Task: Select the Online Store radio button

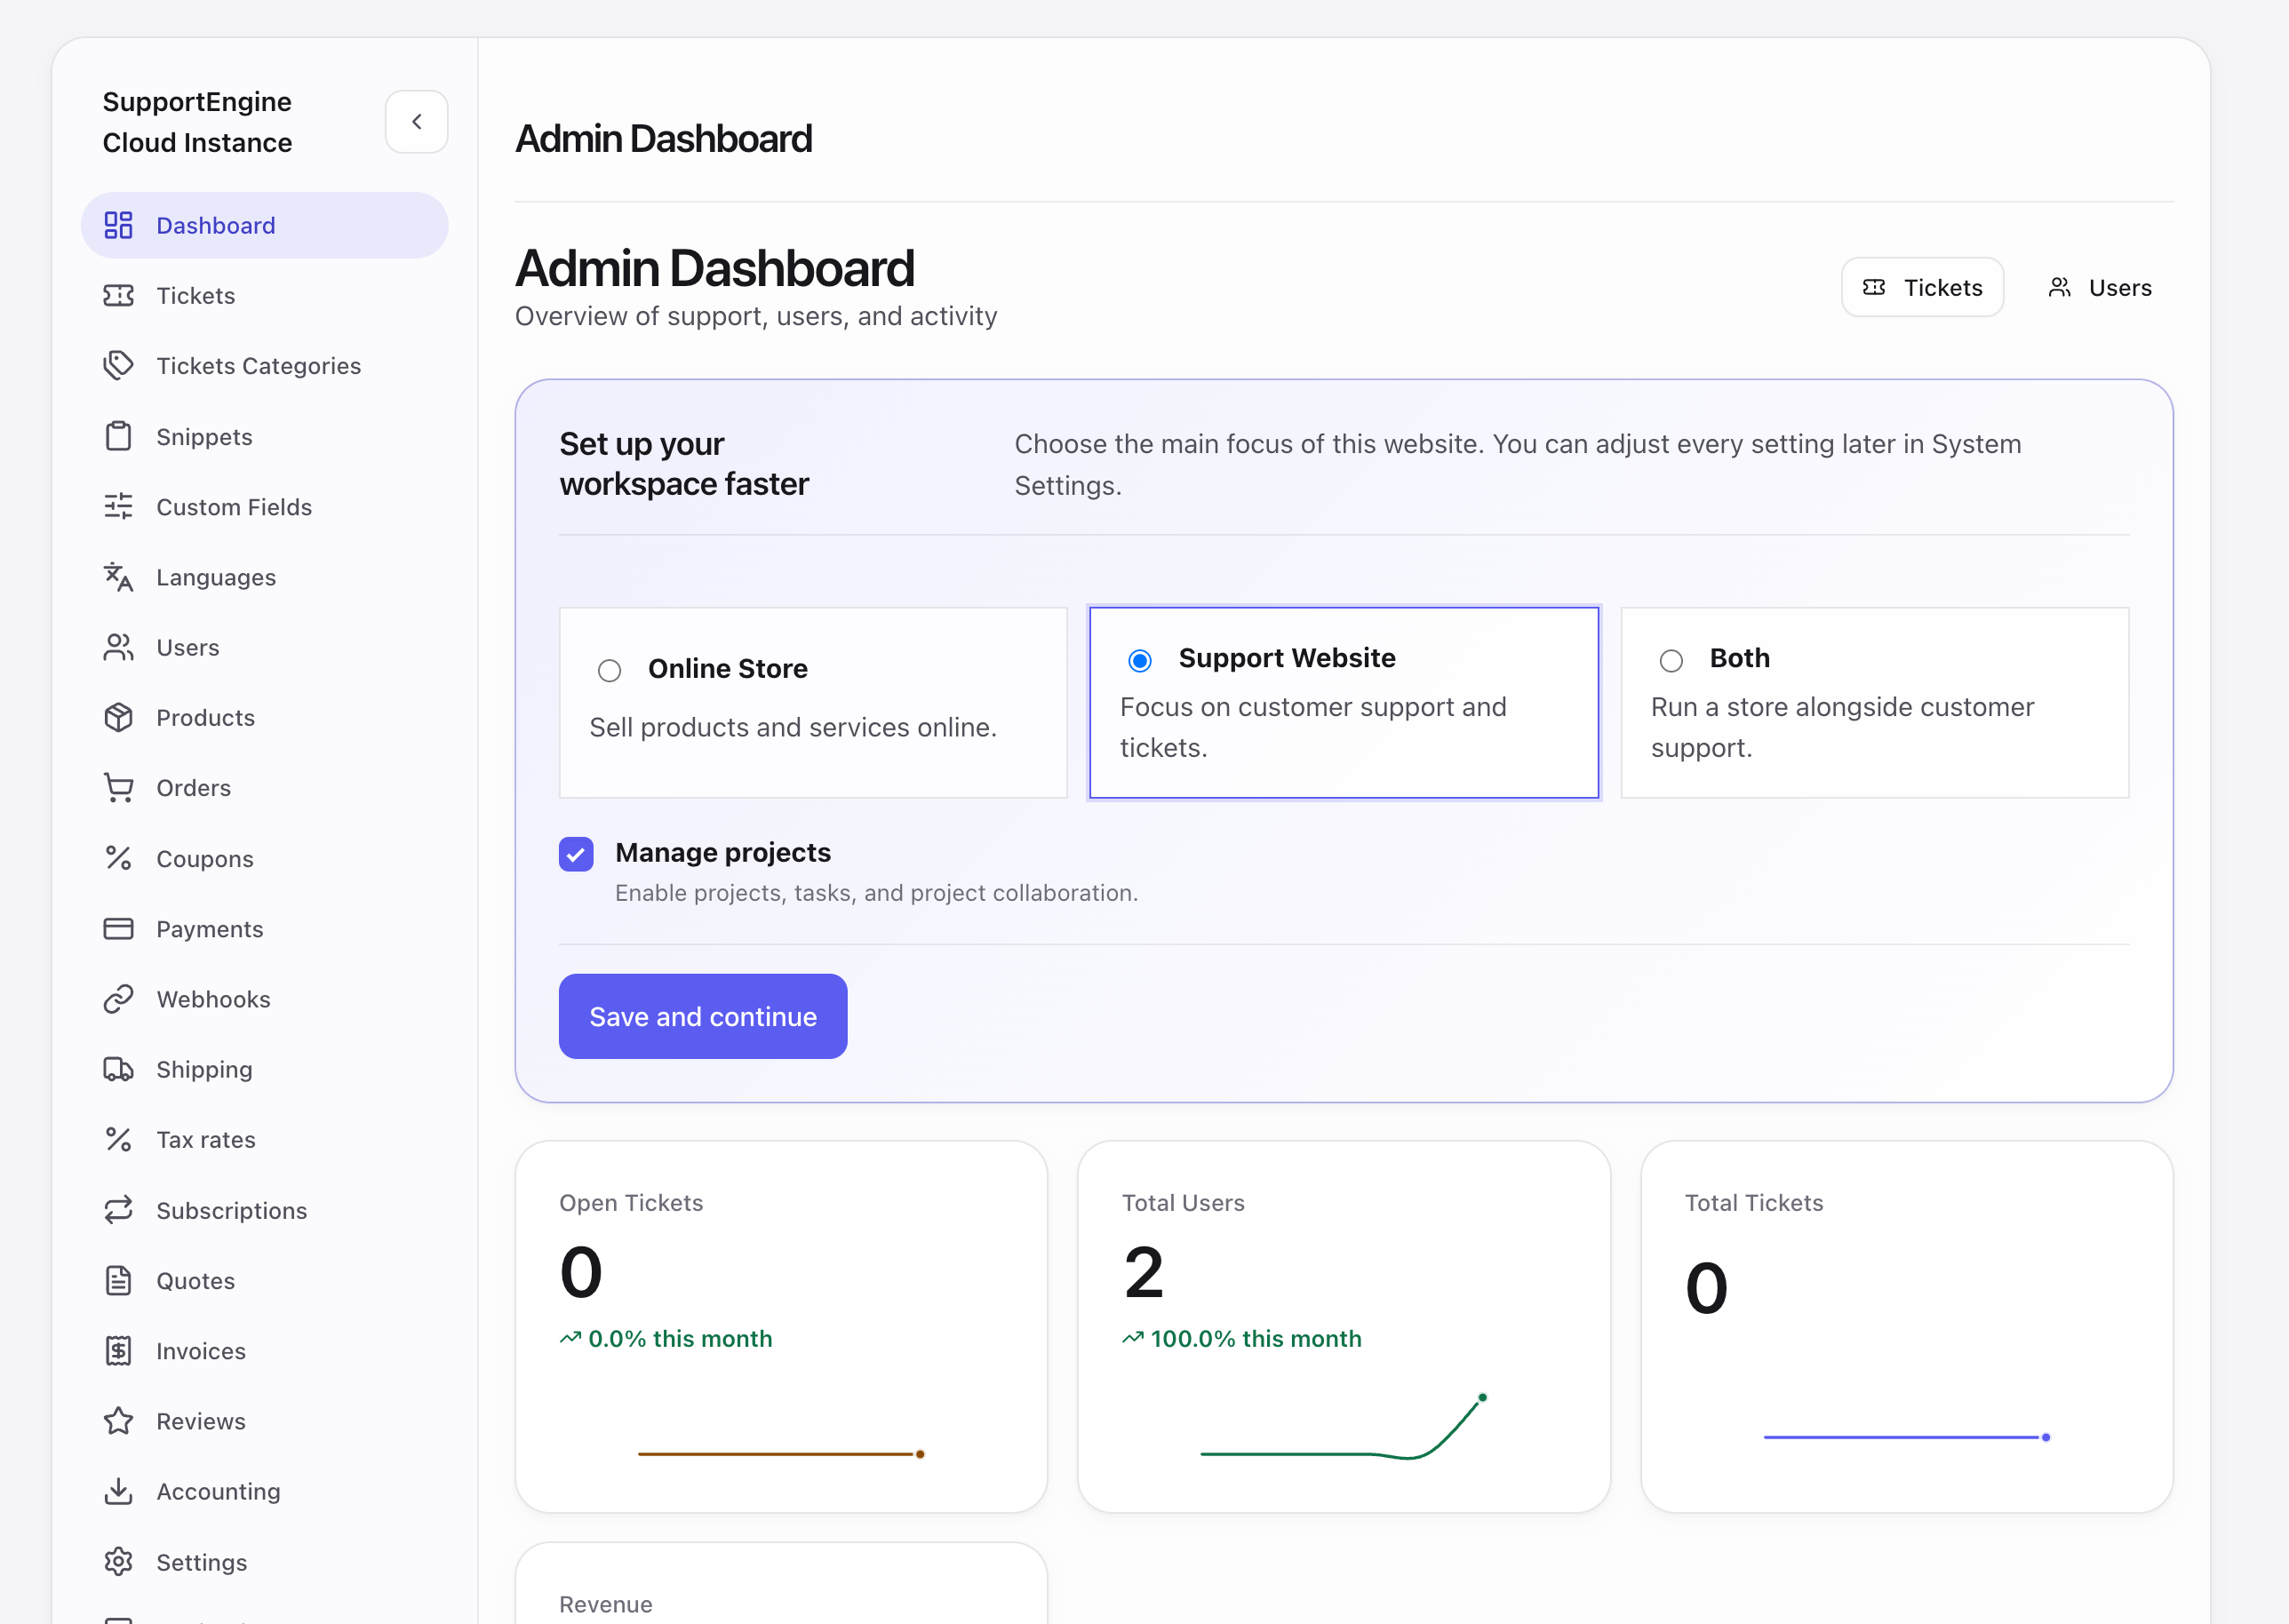Action: [x=609, y=670]
